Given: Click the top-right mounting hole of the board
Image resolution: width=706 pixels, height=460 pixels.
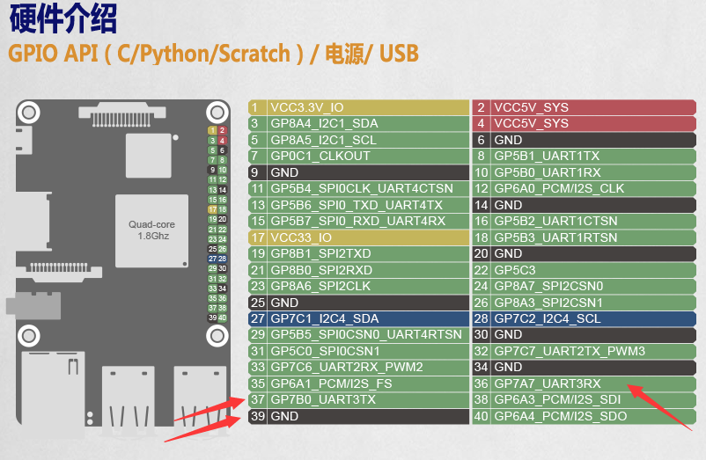Looking at the screenshot, I should click(x=217, y=113).
